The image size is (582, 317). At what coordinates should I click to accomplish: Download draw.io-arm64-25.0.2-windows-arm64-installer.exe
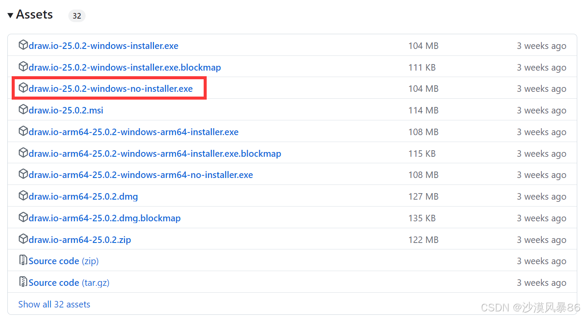[134, 132]
